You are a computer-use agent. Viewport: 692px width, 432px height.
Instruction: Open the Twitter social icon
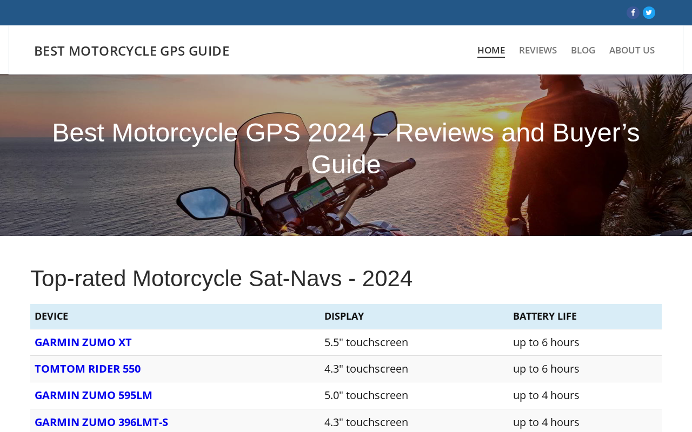click(x=649, y=12)
